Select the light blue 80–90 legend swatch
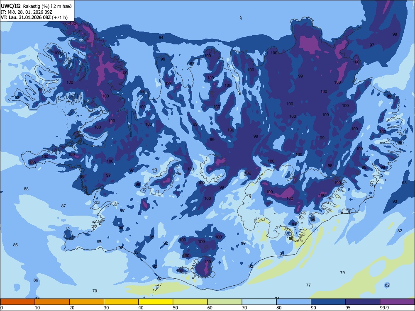 point(294,302)
